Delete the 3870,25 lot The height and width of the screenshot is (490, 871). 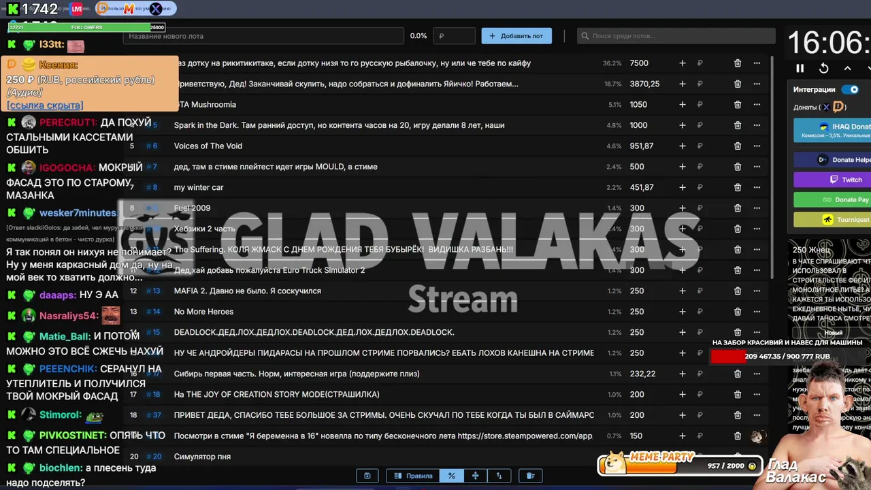738,84
